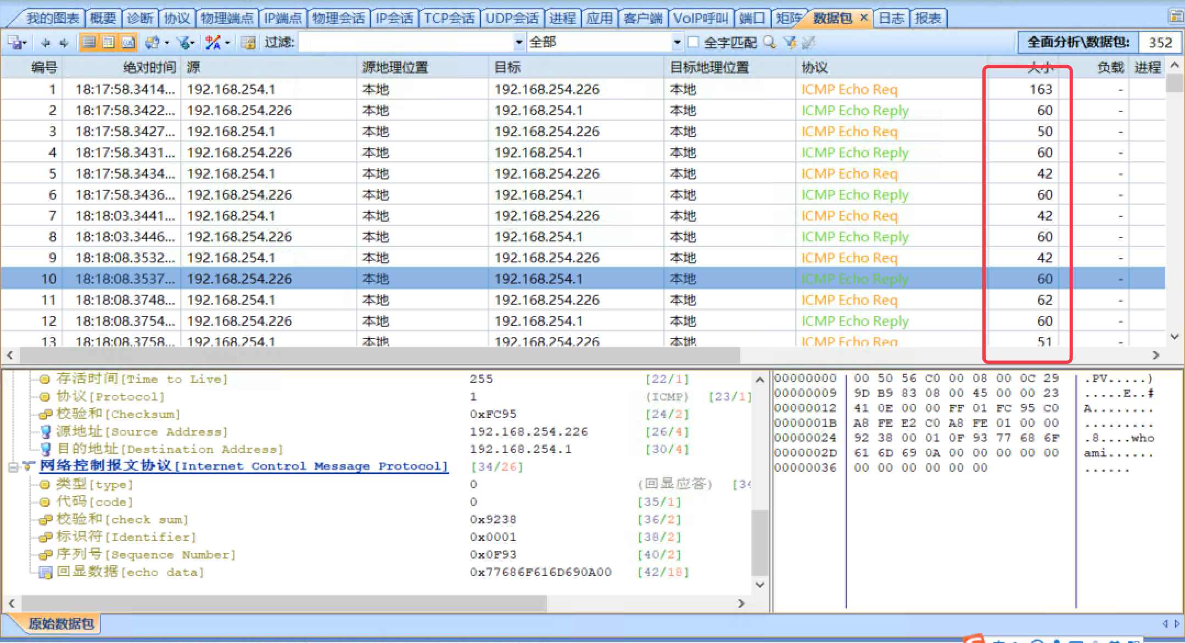Click the Chinese/ASCII encoding icon
The width and height of the screenshot is (1185, 643).
213,42
